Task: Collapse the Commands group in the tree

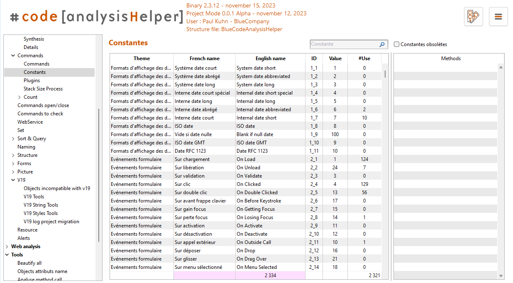Action: 13,56
